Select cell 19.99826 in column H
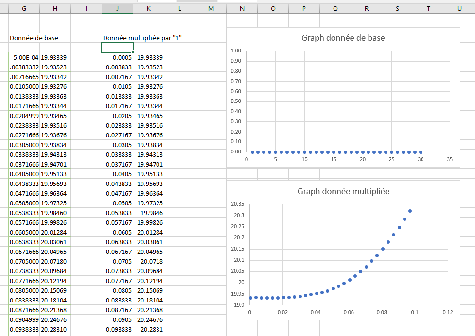This screenshot has width=475, height=336. coord(55,222)
